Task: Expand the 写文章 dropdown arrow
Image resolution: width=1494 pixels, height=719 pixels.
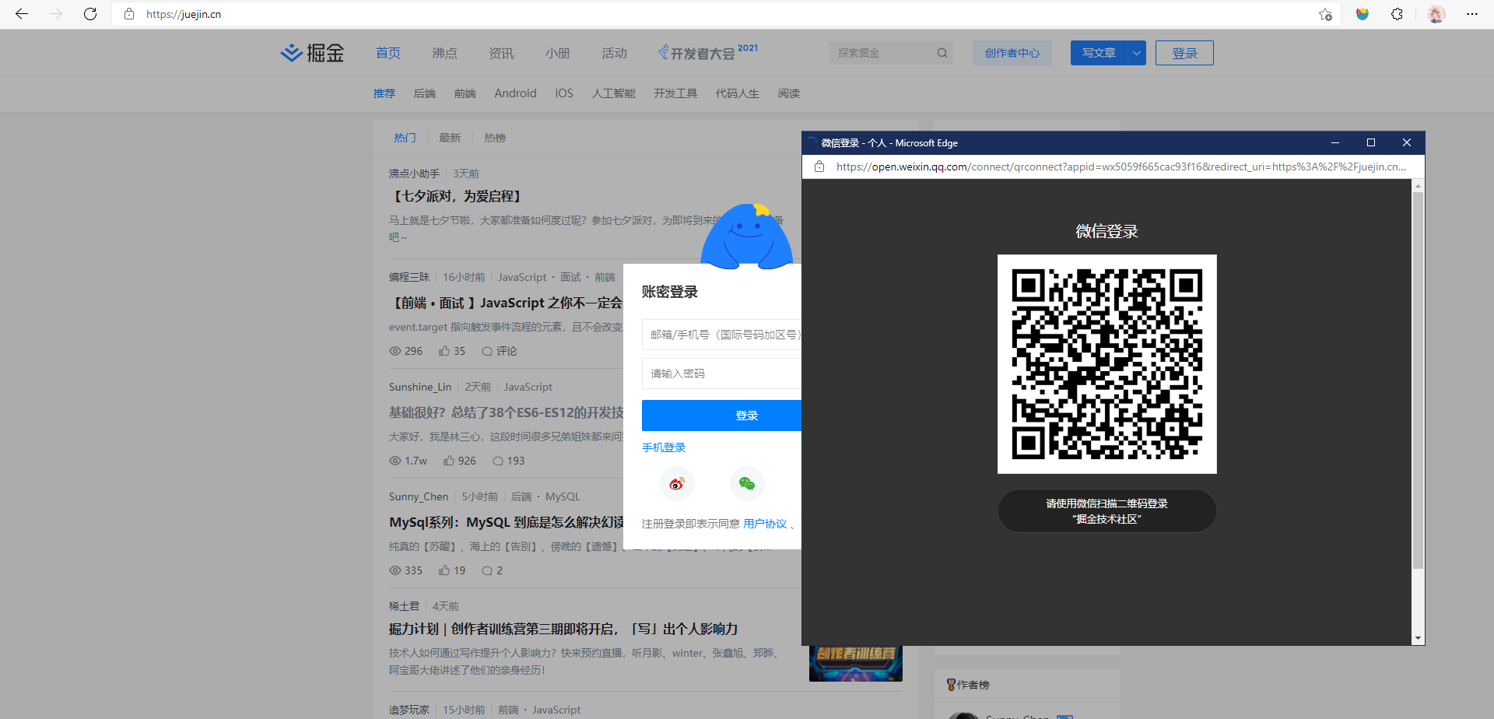Action: coord(1137,53)
